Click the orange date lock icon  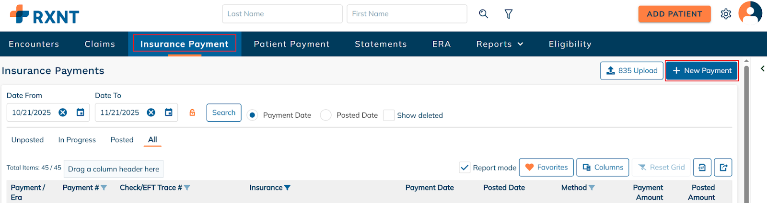192,113
